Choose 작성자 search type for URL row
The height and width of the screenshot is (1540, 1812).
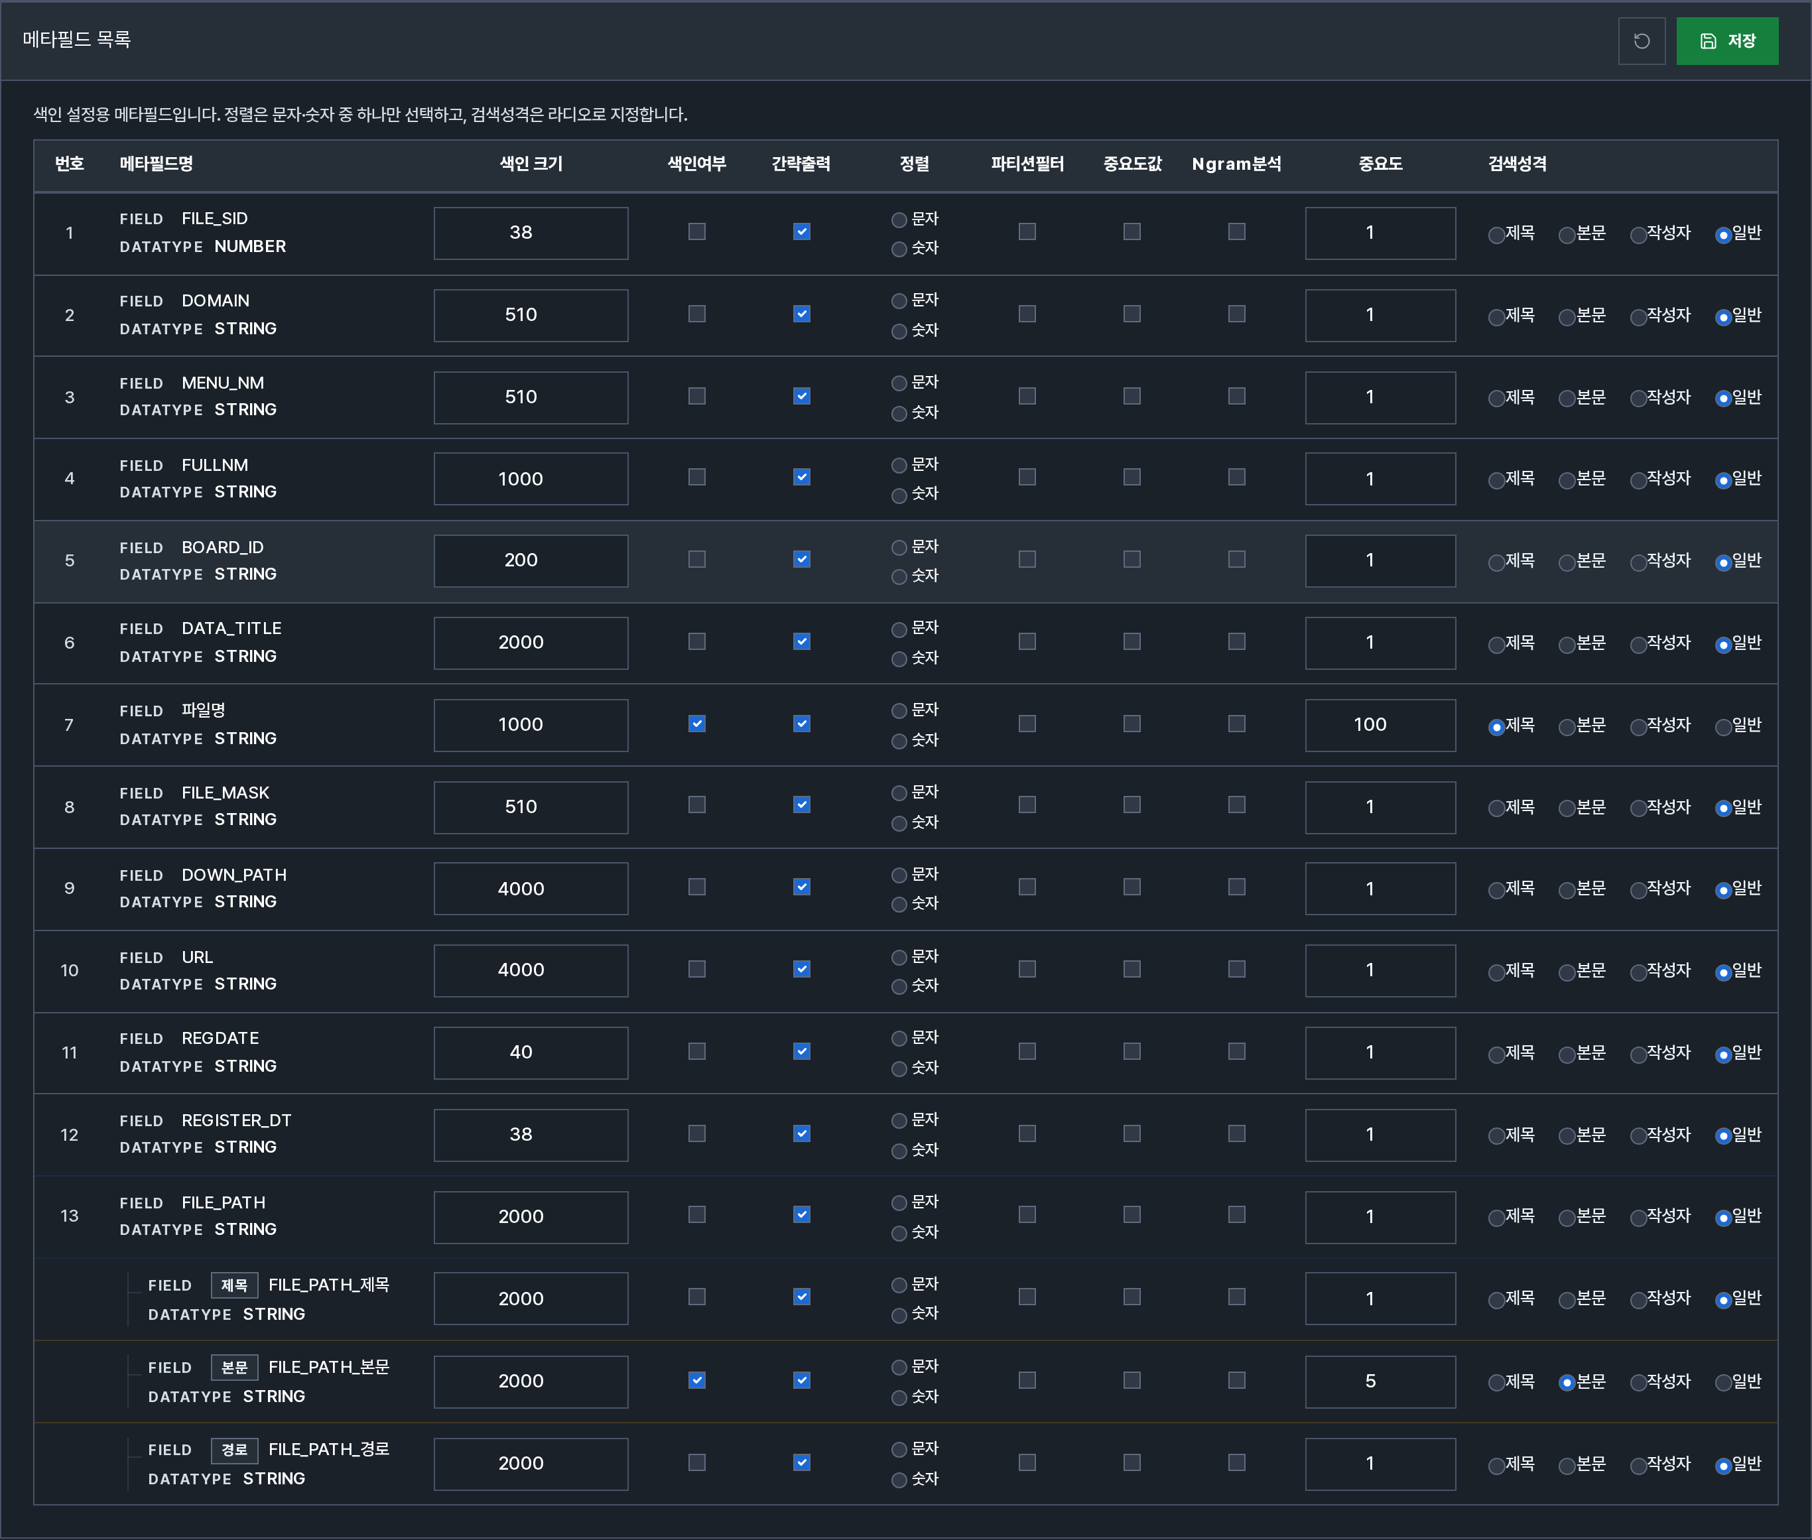point(1638,972)
